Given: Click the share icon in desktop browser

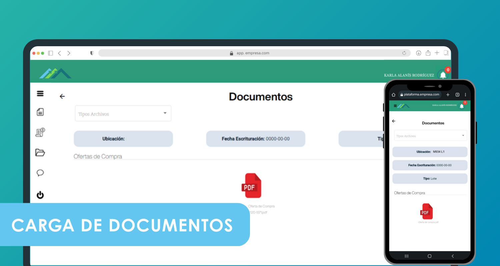Looking at the screenshot, I should coord(428,53).
